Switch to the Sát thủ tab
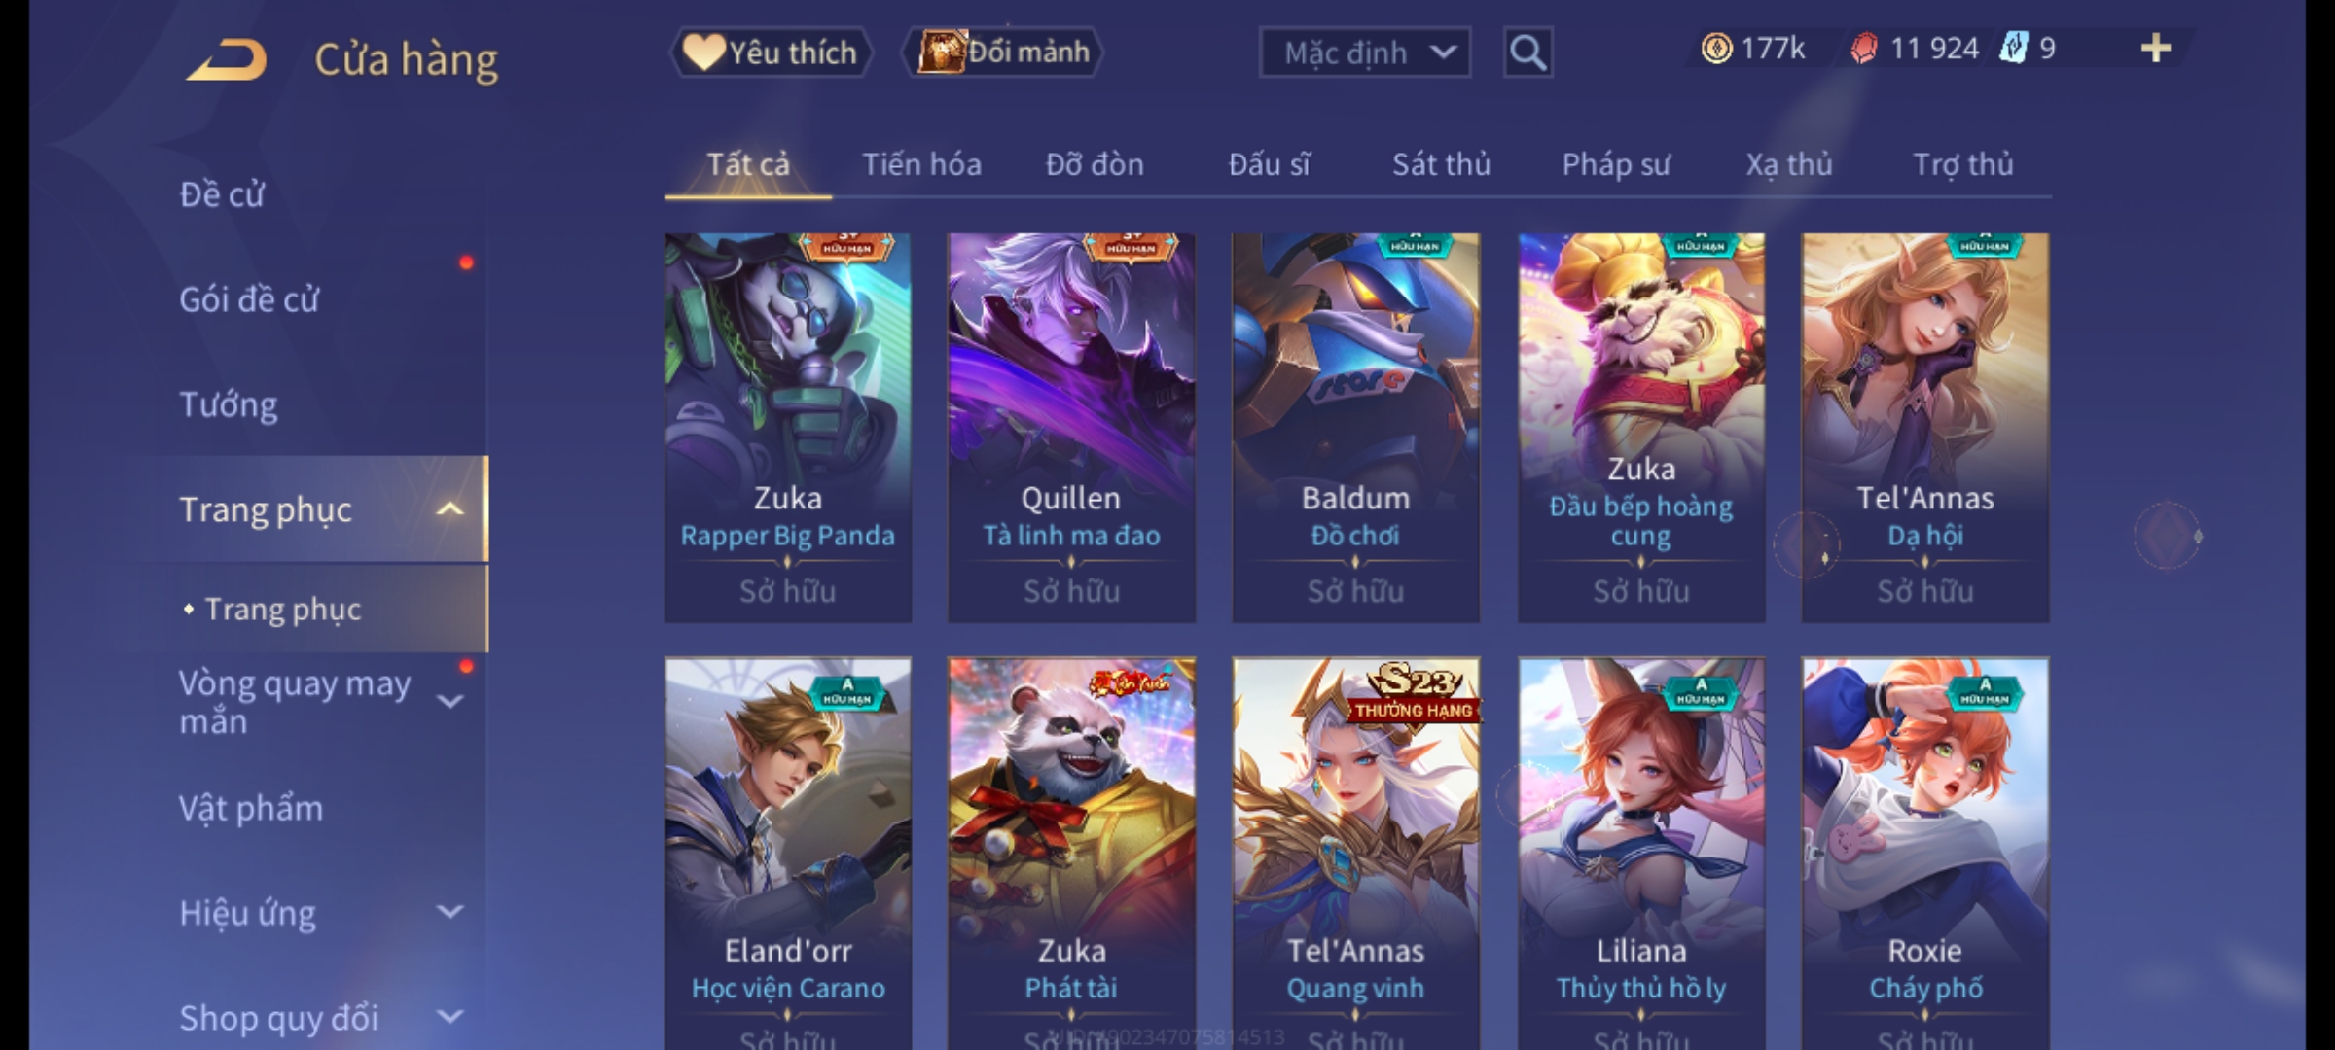The width and height of the screenshot is (2335, 1050). click(1441, 164)
